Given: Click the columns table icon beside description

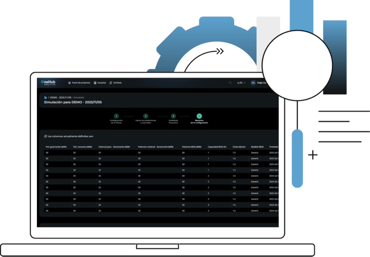Looking at the screenshot, I should pos(45,136).
